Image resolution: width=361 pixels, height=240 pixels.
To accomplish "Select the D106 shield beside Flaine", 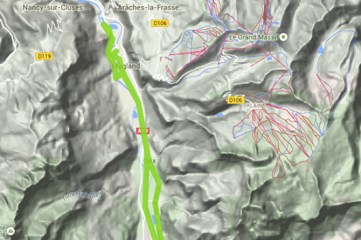I will [236, 100].
